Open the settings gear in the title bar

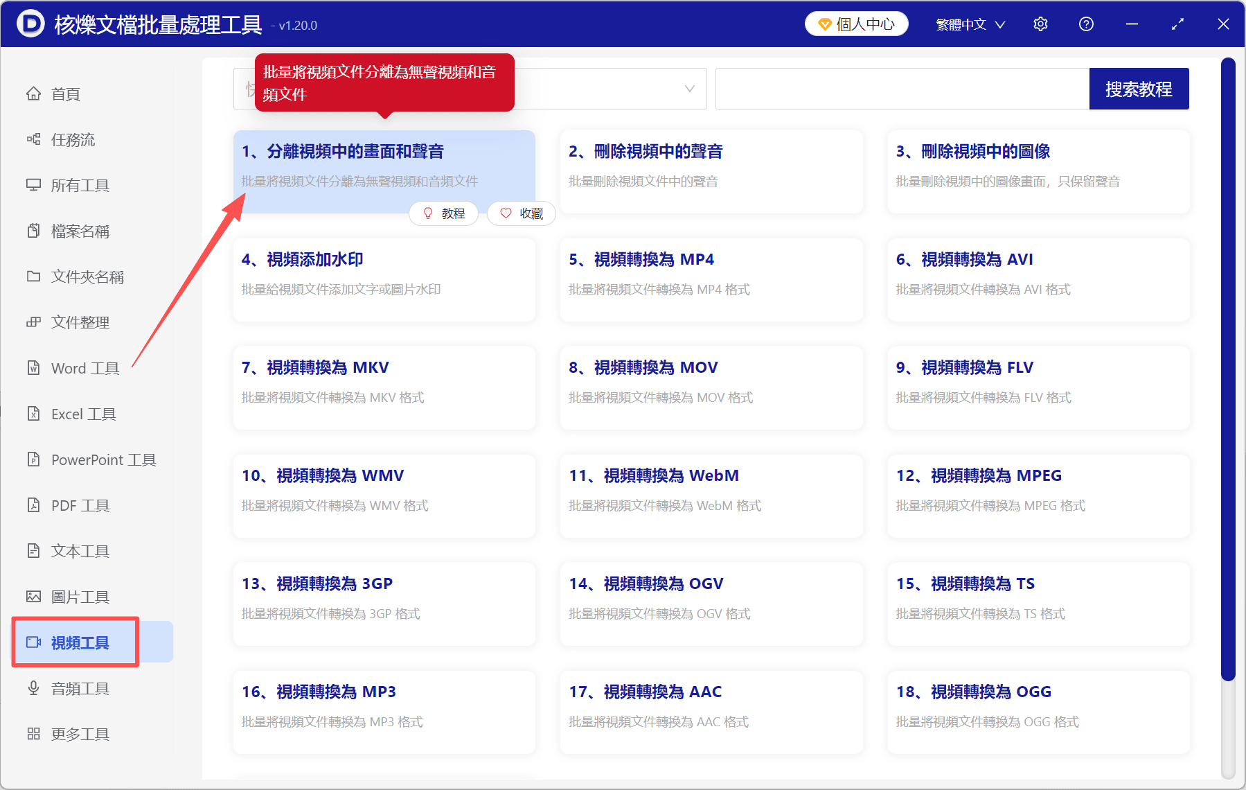[x=1040, y=24]
